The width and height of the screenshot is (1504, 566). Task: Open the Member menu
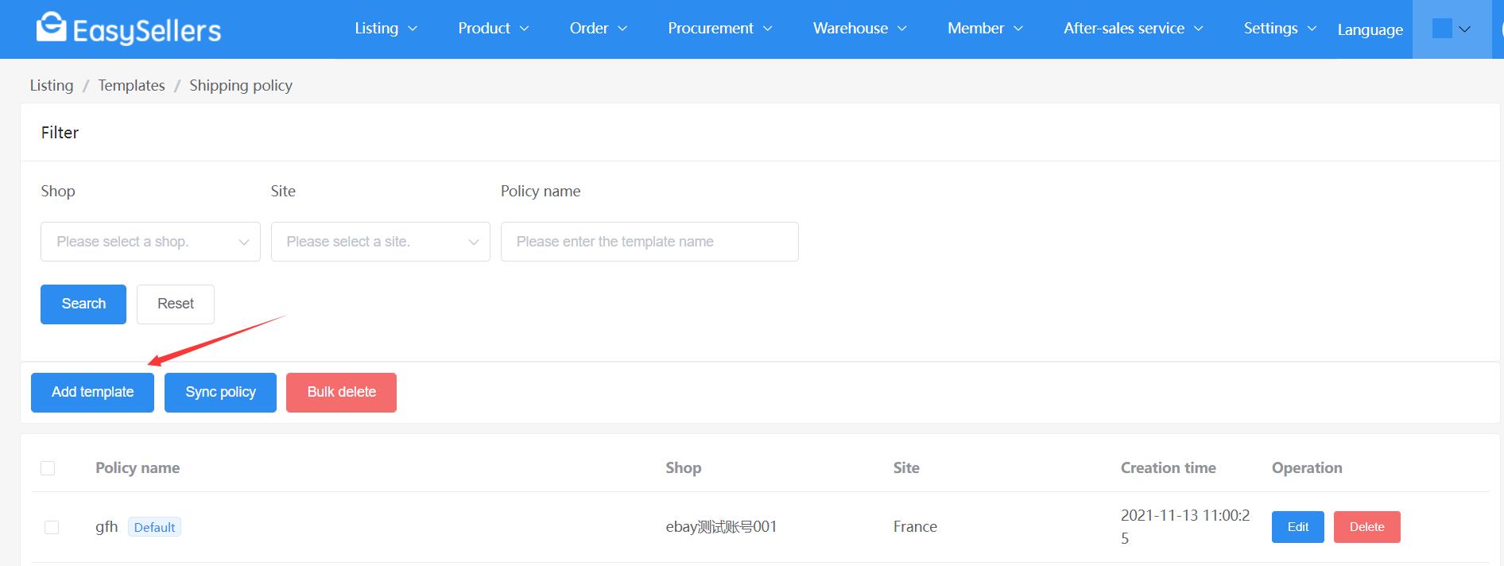(x=986, y=29)
